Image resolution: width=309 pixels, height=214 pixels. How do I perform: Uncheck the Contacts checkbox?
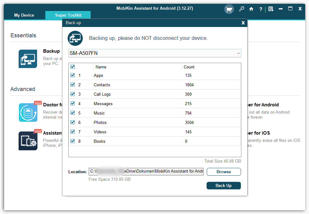click(x=72, y=85)
